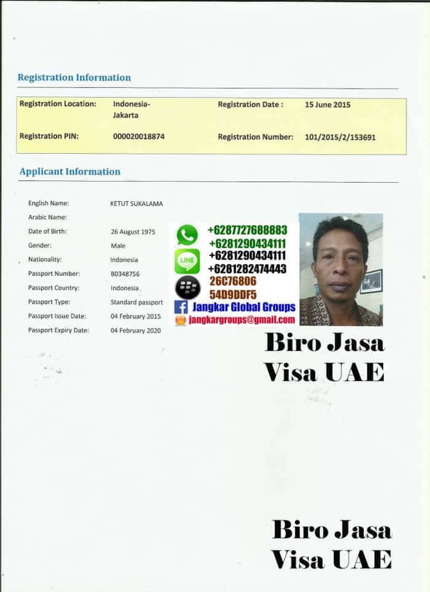
Task: Click the BlackBerry PIN 54D9DDF5
Action: click(233, 294)
